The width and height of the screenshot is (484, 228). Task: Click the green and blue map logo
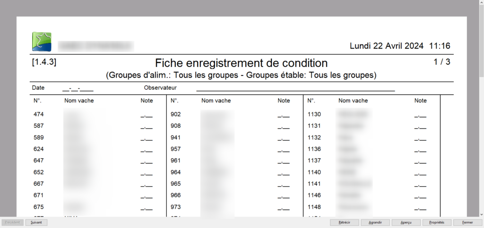[42, 42]
